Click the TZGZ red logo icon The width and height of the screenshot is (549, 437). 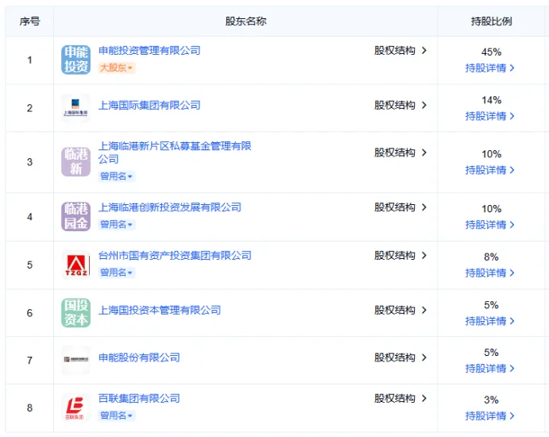click(x=76, y=265)
